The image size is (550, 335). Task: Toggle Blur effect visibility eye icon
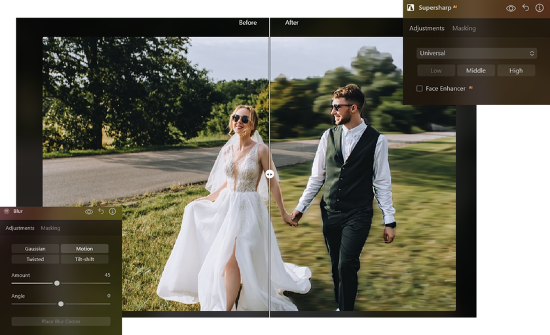(x=89, y=212)
